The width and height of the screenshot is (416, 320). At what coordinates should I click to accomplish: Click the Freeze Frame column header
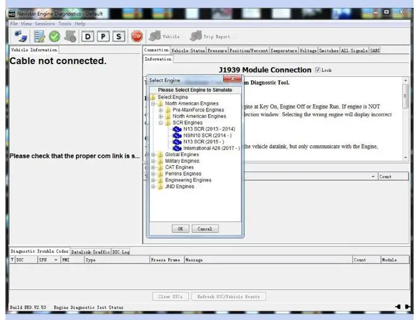pos(167,260)
